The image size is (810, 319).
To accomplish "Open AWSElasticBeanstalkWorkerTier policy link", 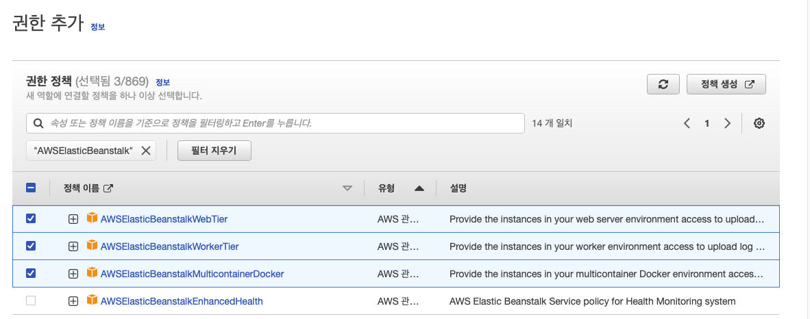I will [x=170, y=246].
